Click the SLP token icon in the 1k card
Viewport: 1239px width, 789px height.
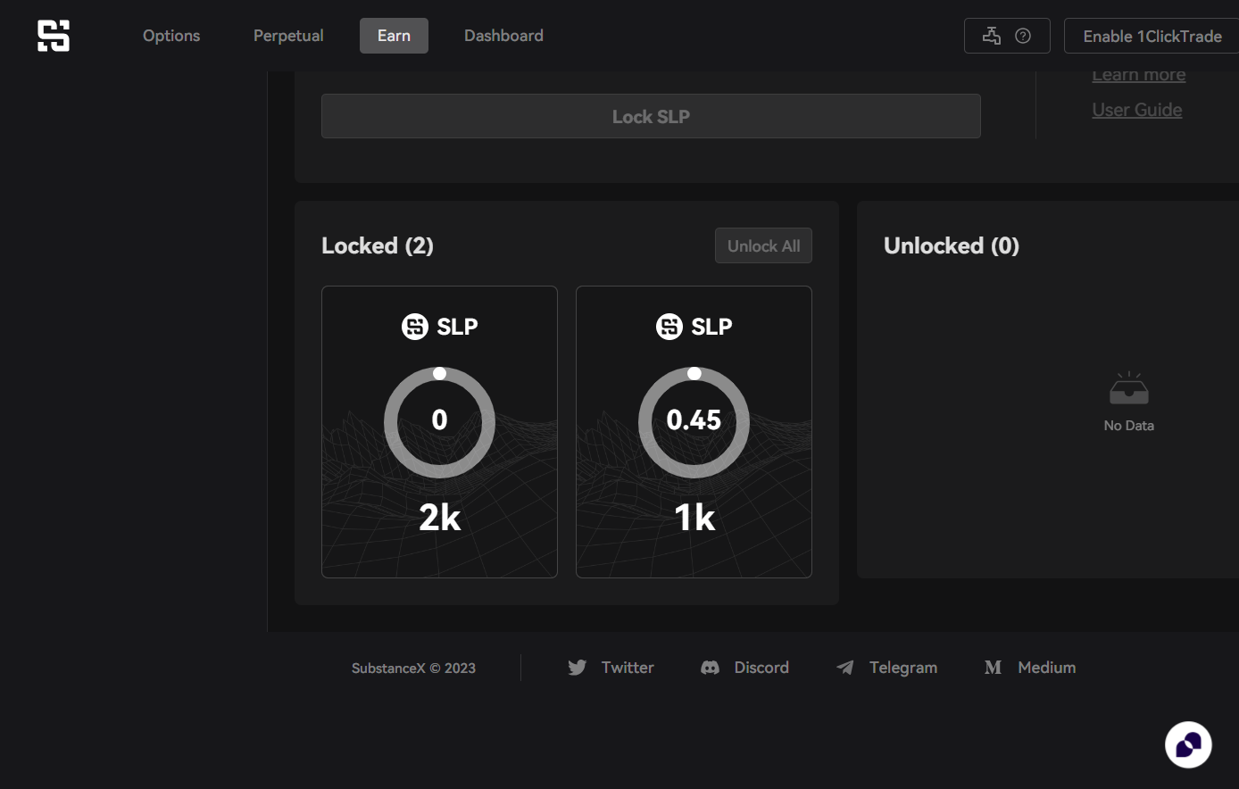coord(669,327)
